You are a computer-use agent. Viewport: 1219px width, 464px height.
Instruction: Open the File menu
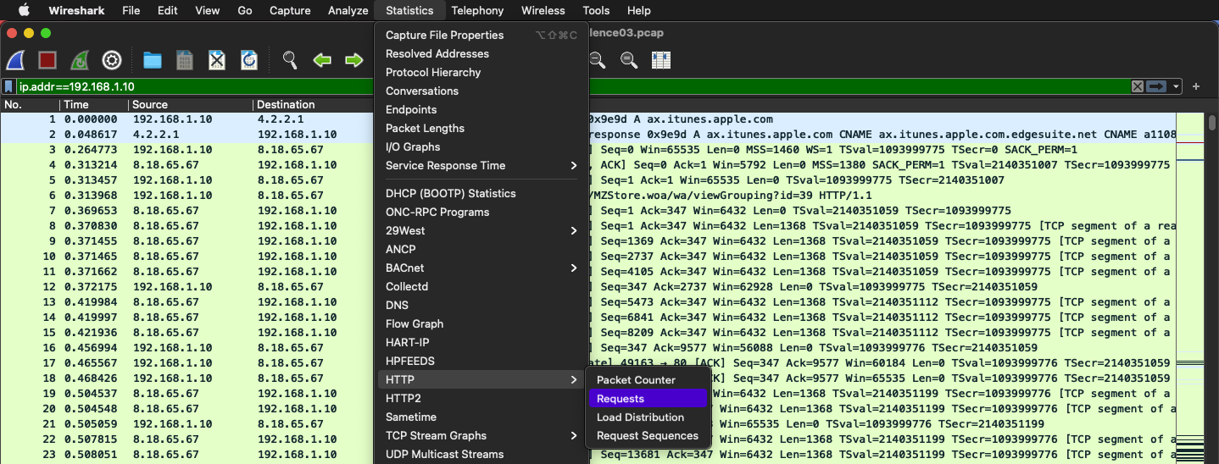click(131, 10)
